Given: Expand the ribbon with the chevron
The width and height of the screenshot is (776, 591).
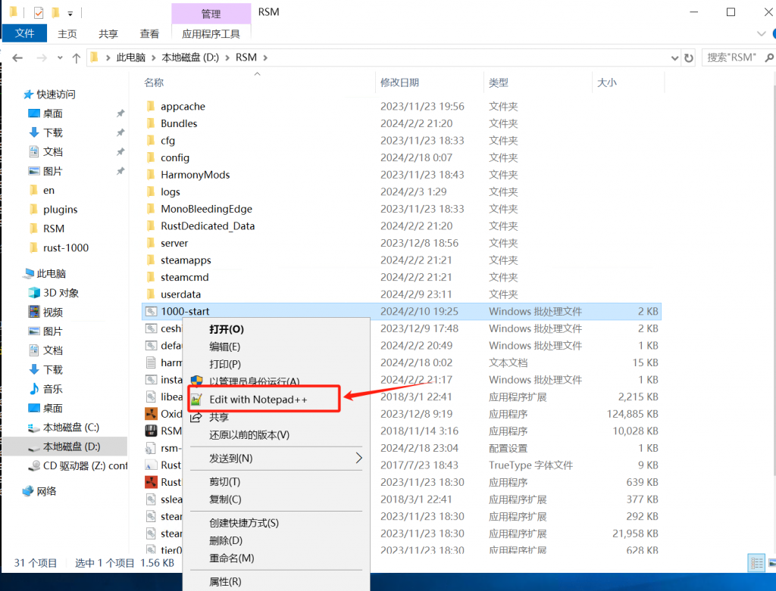Looking at the screenshot, I should 762,34.
